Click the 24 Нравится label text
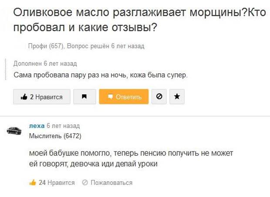270x197 pixels. [57, 183]
